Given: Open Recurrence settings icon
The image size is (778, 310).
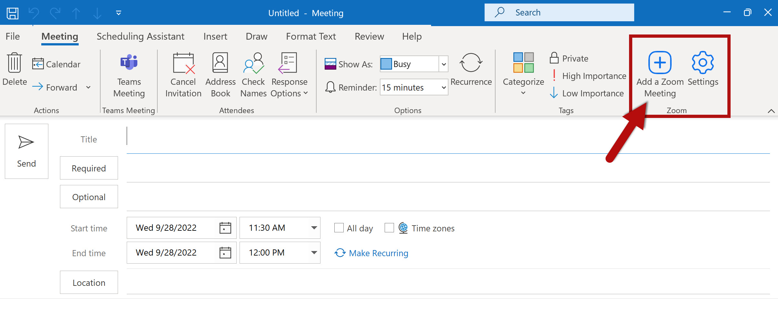Looking at the screenshot, I should (x=471, y=63).
